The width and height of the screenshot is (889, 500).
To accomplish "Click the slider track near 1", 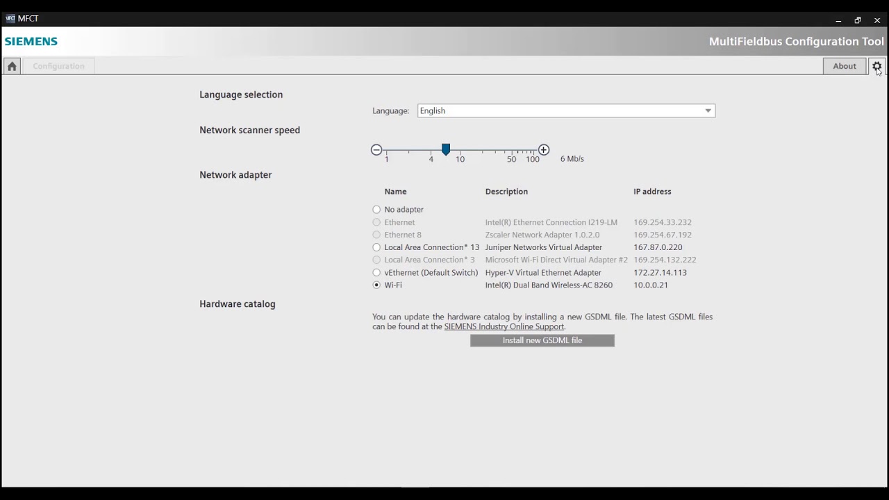I will [x=387, y=150].
